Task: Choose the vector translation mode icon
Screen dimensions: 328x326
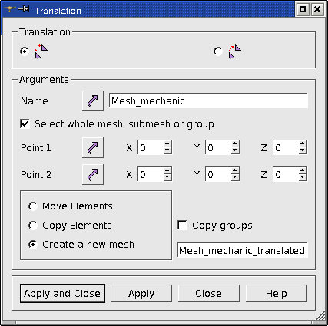Action: pyautogui.click(x=235, y=51)
